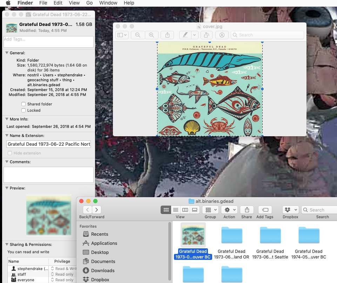Viewport: 337px width, 283px height.
Task: Open Documents in Finder sidebar
Action: click(99, 261)
